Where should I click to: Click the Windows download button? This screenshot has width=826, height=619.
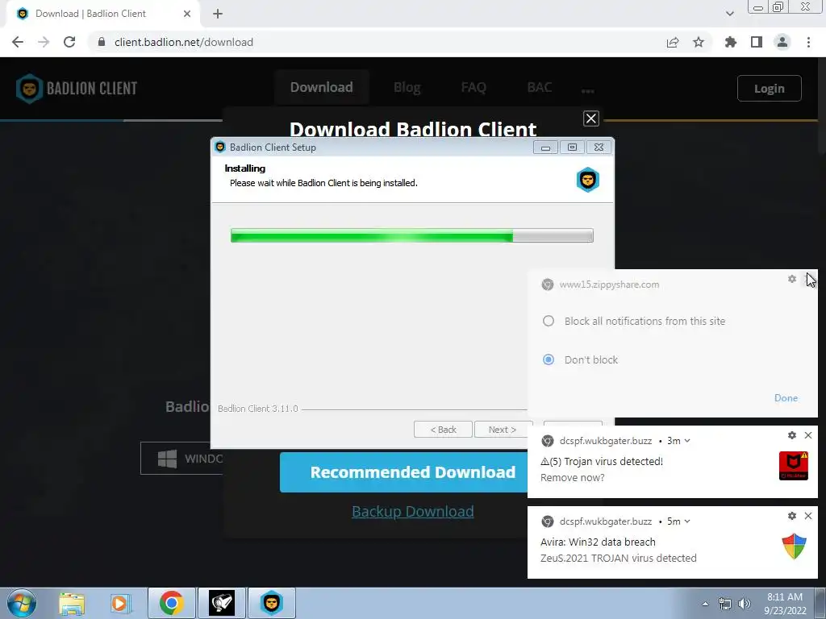coord(181,459)
